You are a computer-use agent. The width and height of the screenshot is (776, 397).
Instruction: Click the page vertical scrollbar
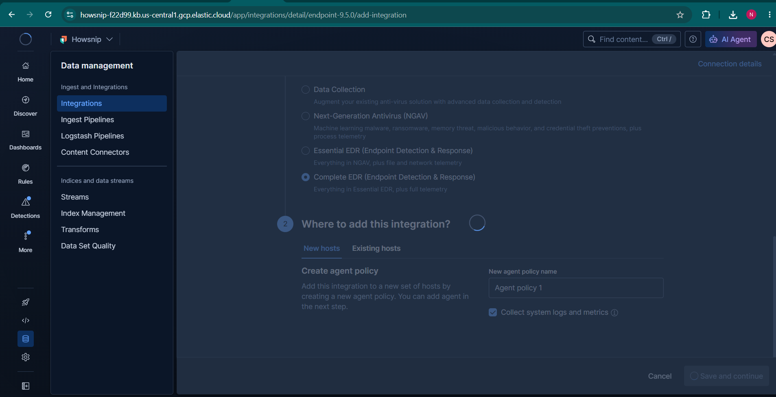coord(774,296)
